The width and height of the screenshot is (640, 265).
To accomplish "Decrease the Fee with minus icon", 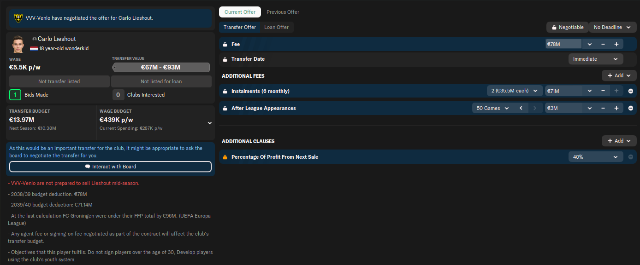I will (603, 44).
